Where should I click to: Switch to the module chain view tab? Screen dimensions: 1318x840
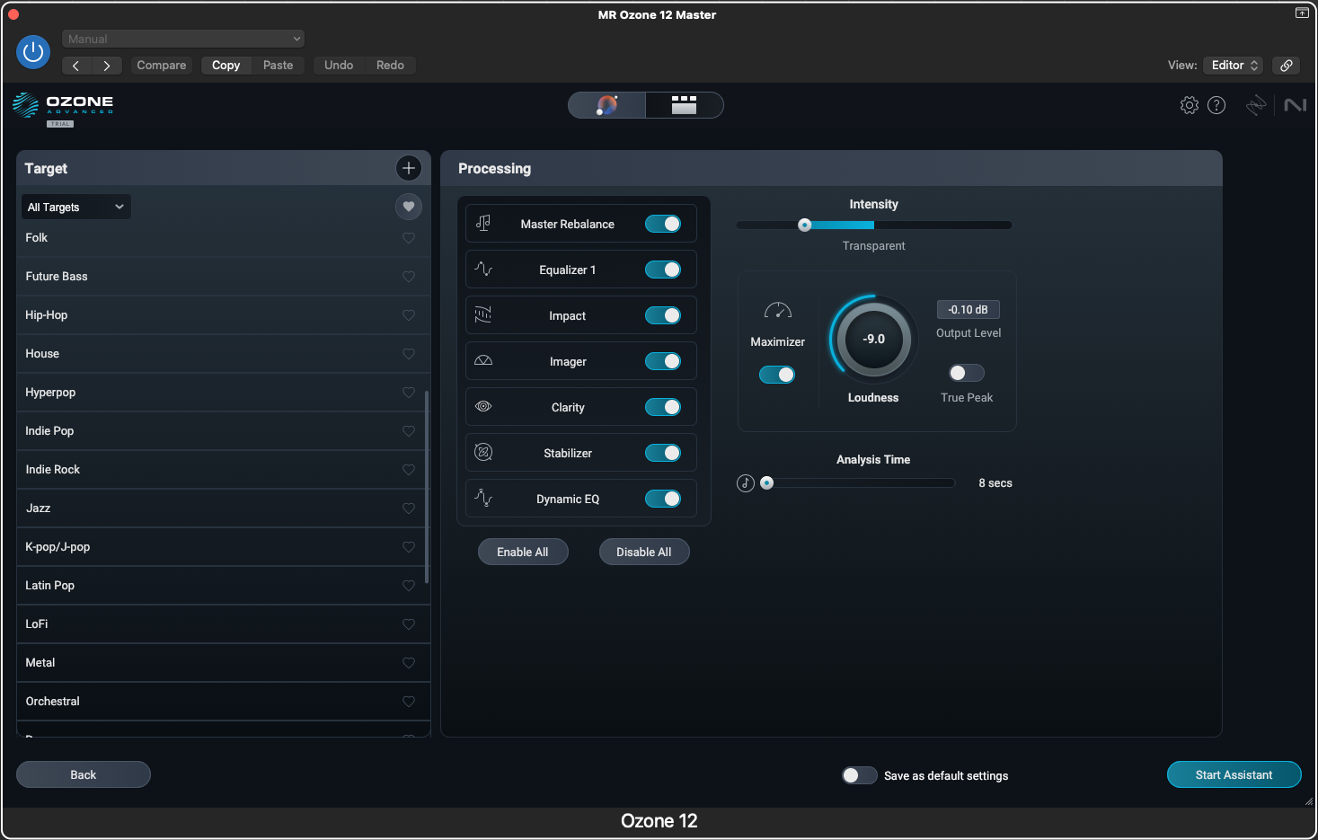pyautogui.click(x=684, y=104)
